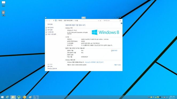The height and width of the screenshot is (99, 177).
Task: Open File Explorer from the taskbar
Action: [x=13, y=97]
